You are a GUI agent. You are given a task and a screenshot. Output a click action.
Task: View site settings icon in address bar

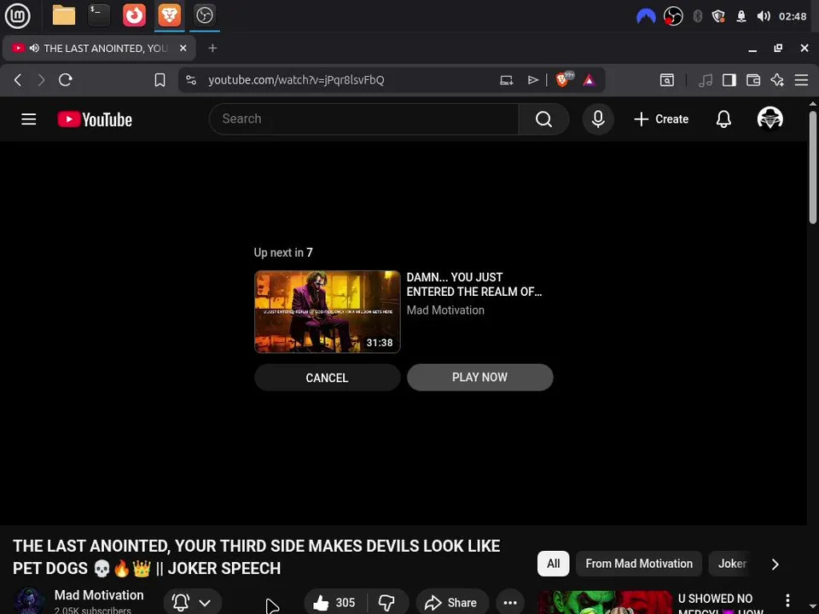pyautogui.click(x=191, y=80)
